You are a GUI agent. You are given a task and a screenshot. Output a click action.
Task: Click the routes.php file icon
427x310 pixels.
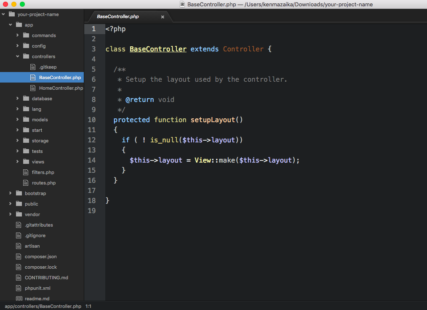pyautogui.click(x=26, y=183)
